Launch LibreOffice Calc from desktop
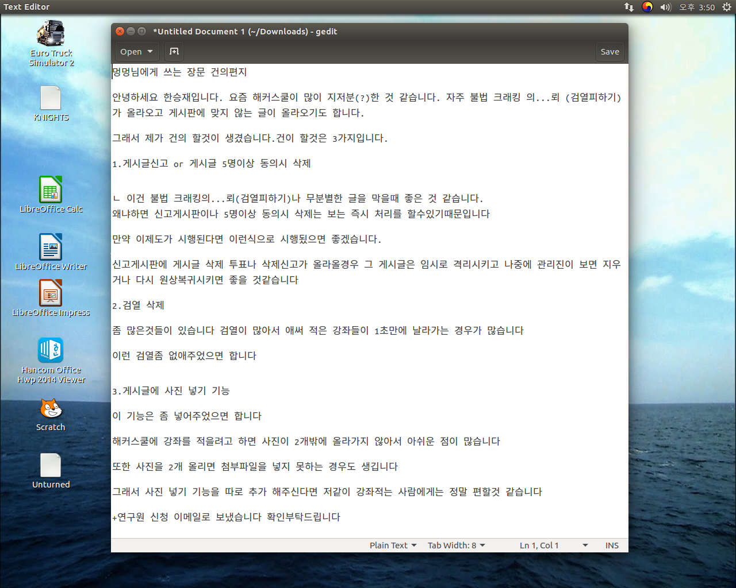Viewport: 736px width, 588px height. (x=51, y=190)
